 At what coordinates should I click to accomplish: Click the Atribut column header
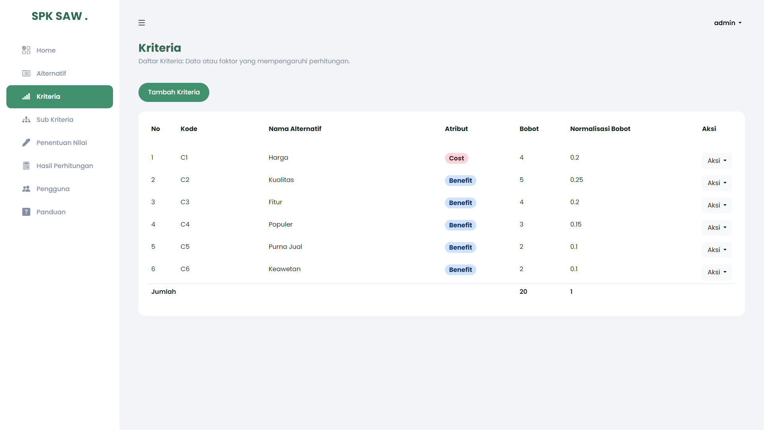click(x=456, y=129)
